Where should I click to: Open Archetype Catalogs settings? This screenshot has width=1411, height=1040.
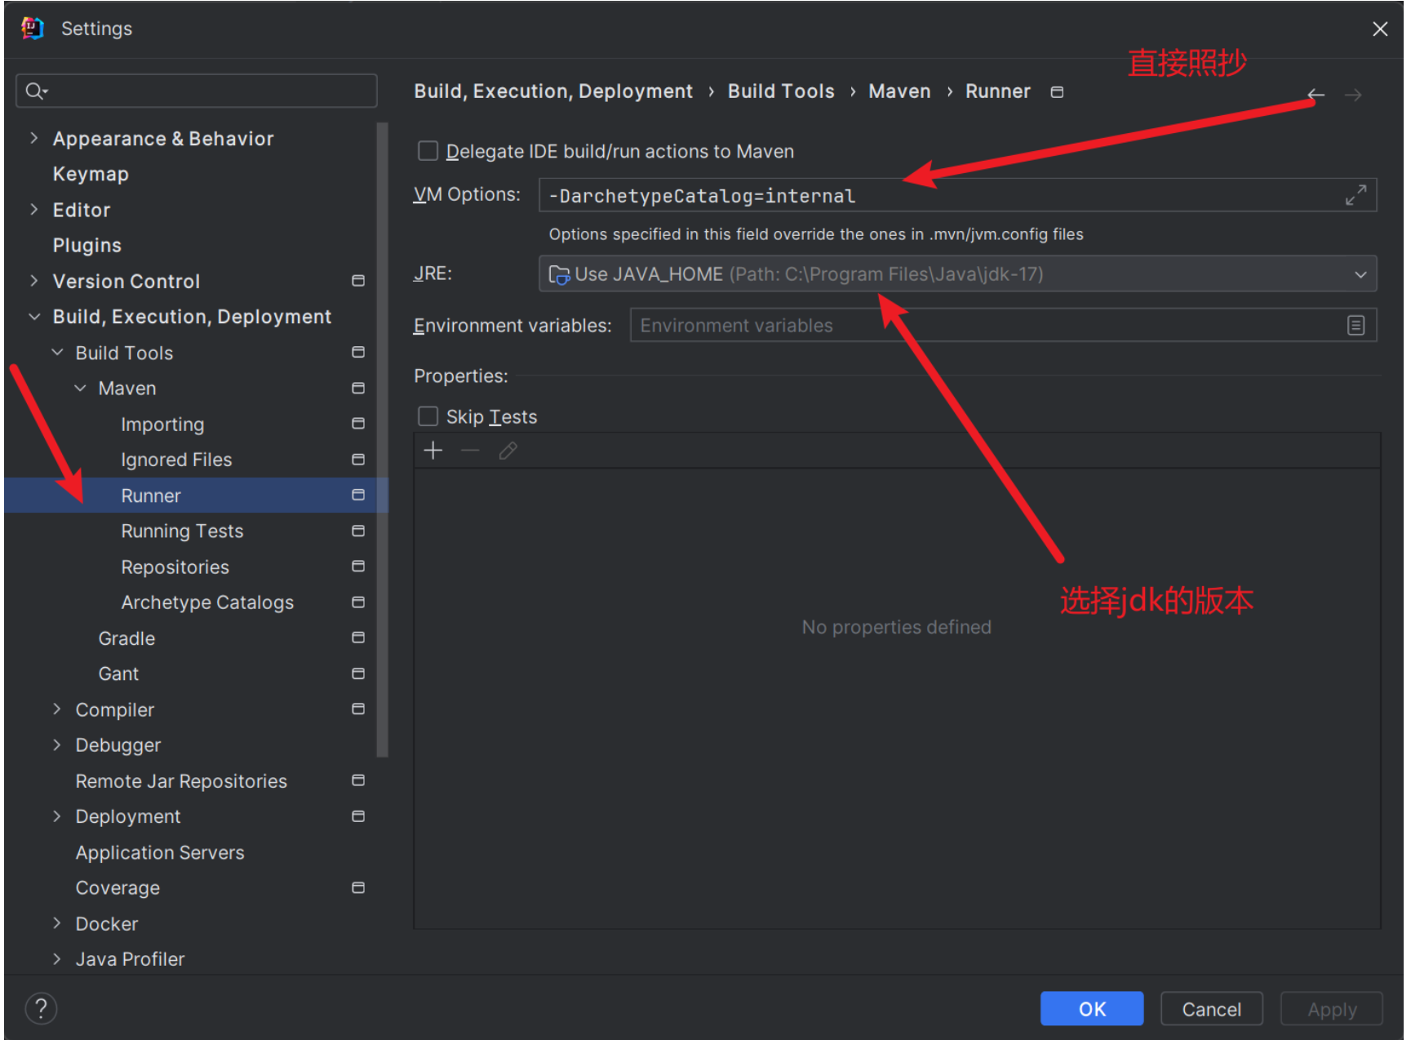point(207,602)
